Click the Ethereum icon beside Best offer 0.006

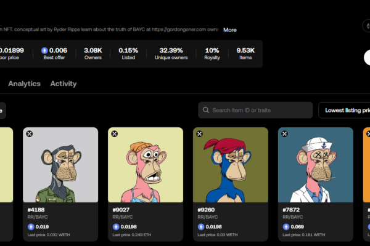pos(44,50)
